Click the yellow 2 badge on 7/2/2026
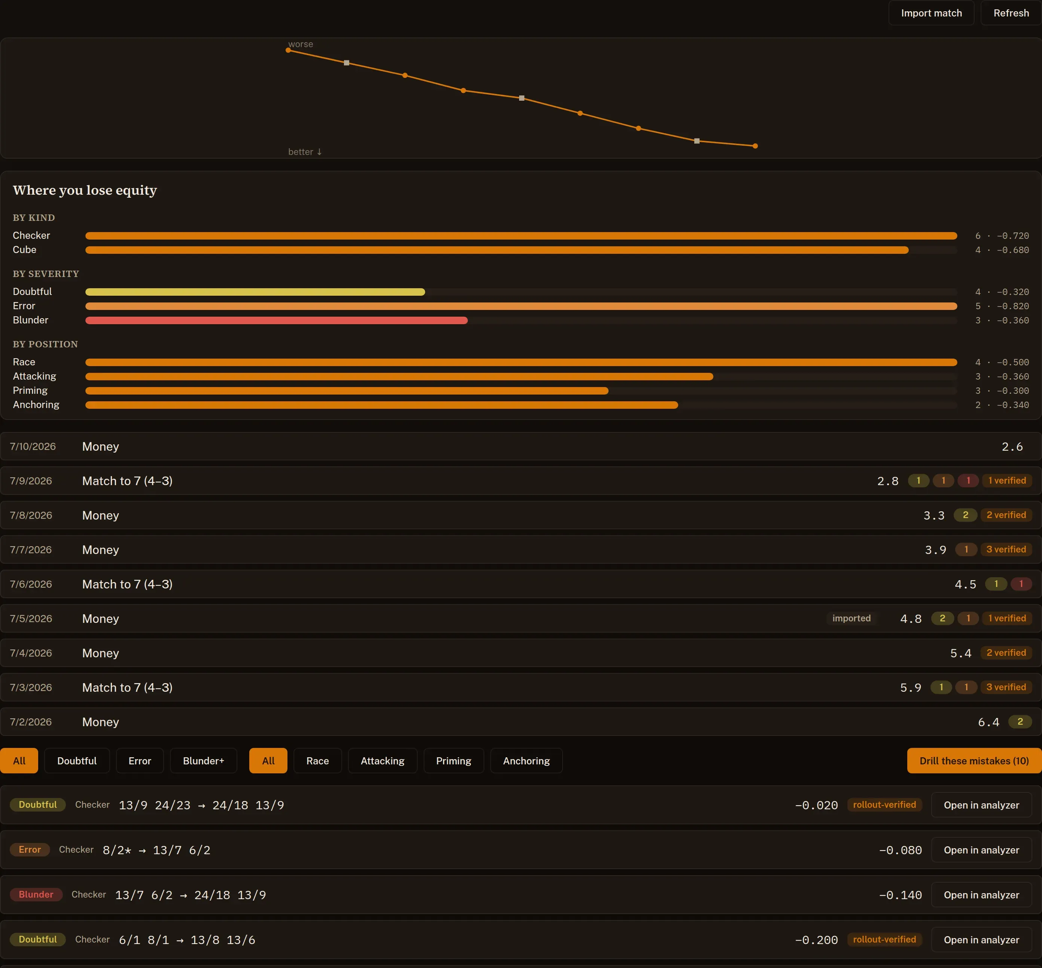This screenshot has height=968, width=1042. tap(1020, 721)
